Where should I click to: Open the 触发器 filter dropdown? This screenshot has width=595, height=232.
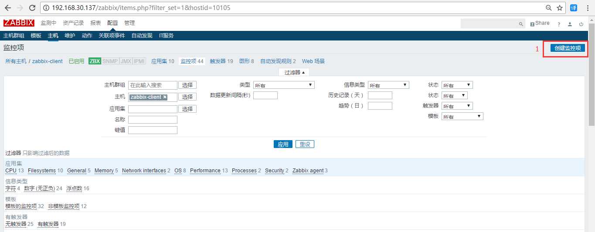(x=457, y=106)
